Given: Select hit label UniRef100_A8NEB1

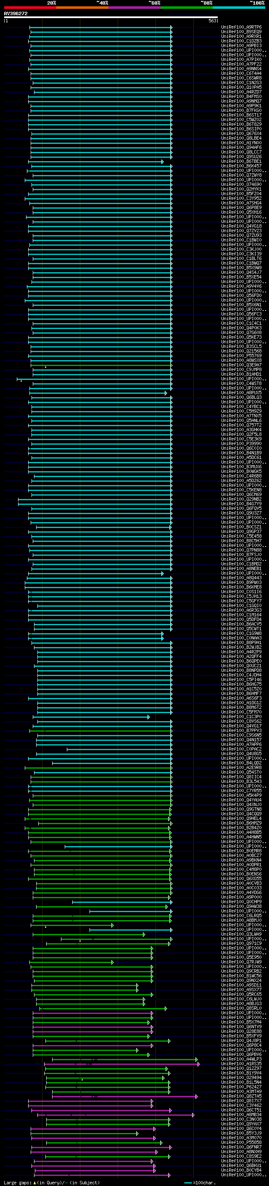Looking at the screenshot, I should point(241,569).
